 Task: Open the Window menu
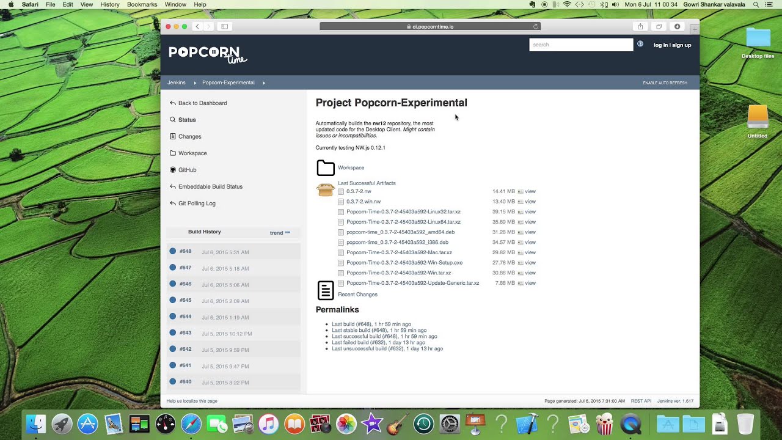coord(175,4)
